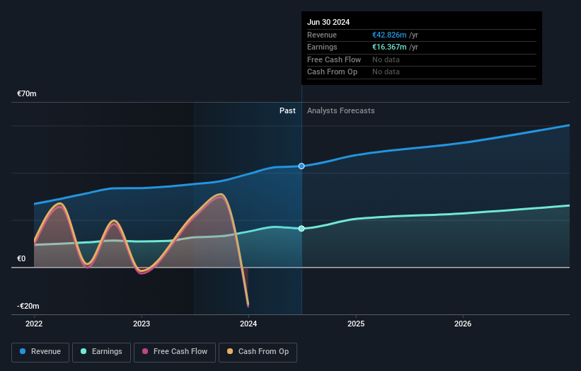Toggle the Free Cash Flow legend button
The height and width of the screenshot is (371, 581).
(175, 352)
